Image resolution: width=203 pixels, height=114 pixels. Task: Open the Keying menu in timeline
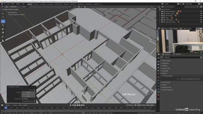tap(15, 105)
